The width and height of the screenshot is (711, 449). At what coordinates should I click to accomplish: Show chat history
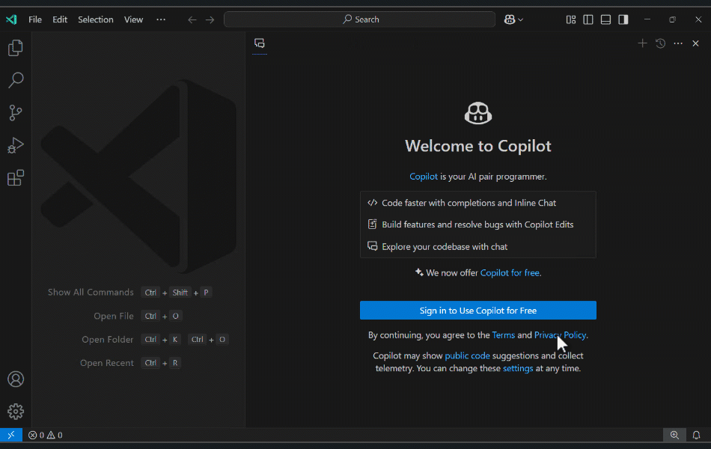click(x=660, y=43)
